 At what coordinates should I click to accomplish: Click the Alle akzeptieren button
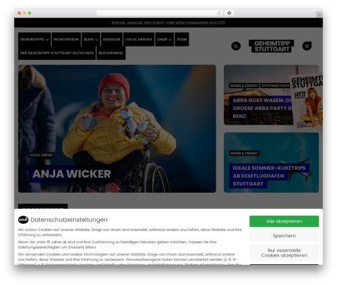(x=284, y=222)
